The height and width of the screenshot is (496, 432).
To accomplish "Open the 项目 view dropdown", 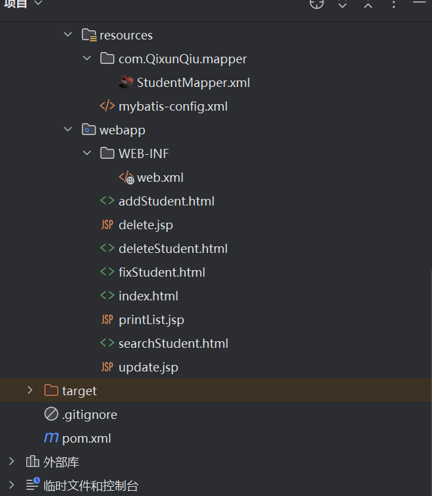I will [x=38, y=4].
